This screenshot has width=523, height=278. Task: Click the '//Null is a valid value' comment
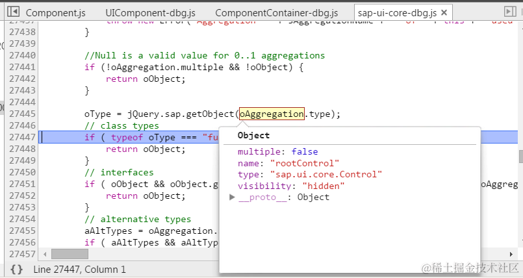(205, 55)
